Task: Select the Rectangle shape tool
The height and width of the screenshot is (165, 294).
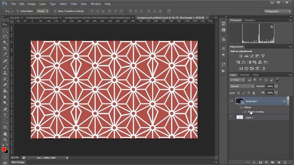Action: (5, 127)
